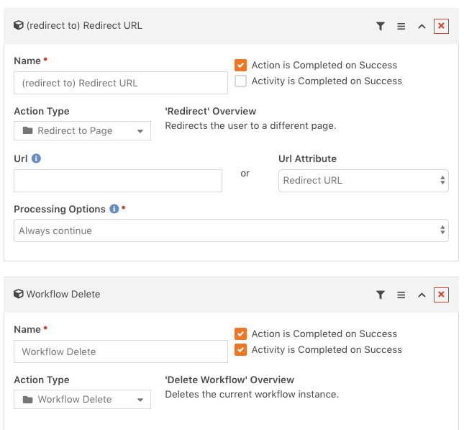This screenshot has width=464, height=430.
Task: Collapse the Redirect URL action panel
Action: pos(422,27)
